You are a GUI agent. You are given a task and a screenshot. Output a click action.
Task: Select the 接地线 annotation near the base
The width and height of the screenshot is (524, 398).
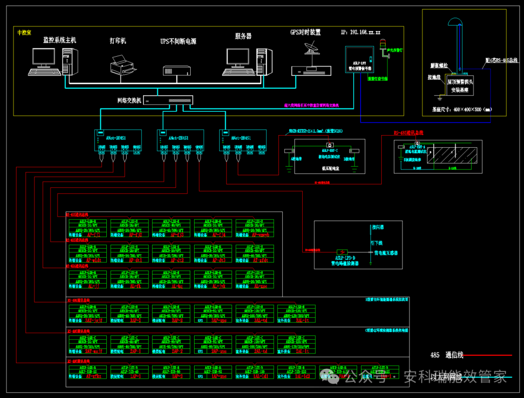(434, 77)
